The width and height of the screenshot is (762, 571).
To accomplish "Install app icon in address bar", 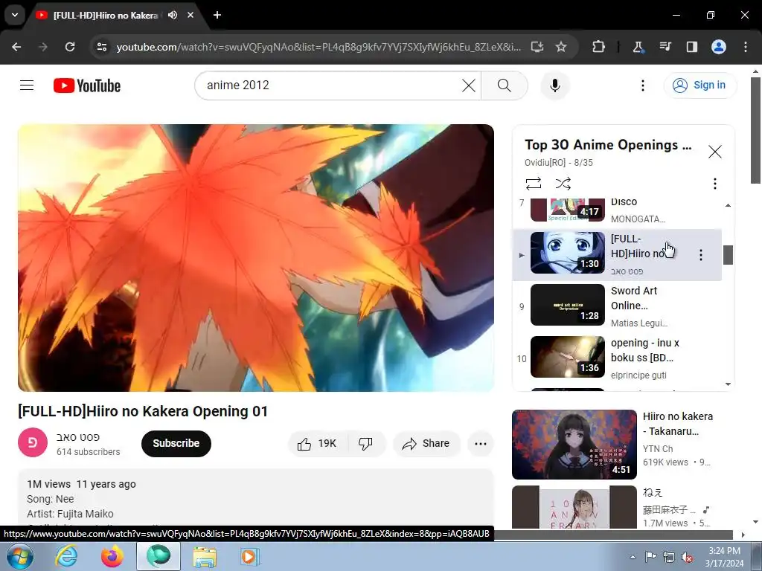I will (537, 47).
